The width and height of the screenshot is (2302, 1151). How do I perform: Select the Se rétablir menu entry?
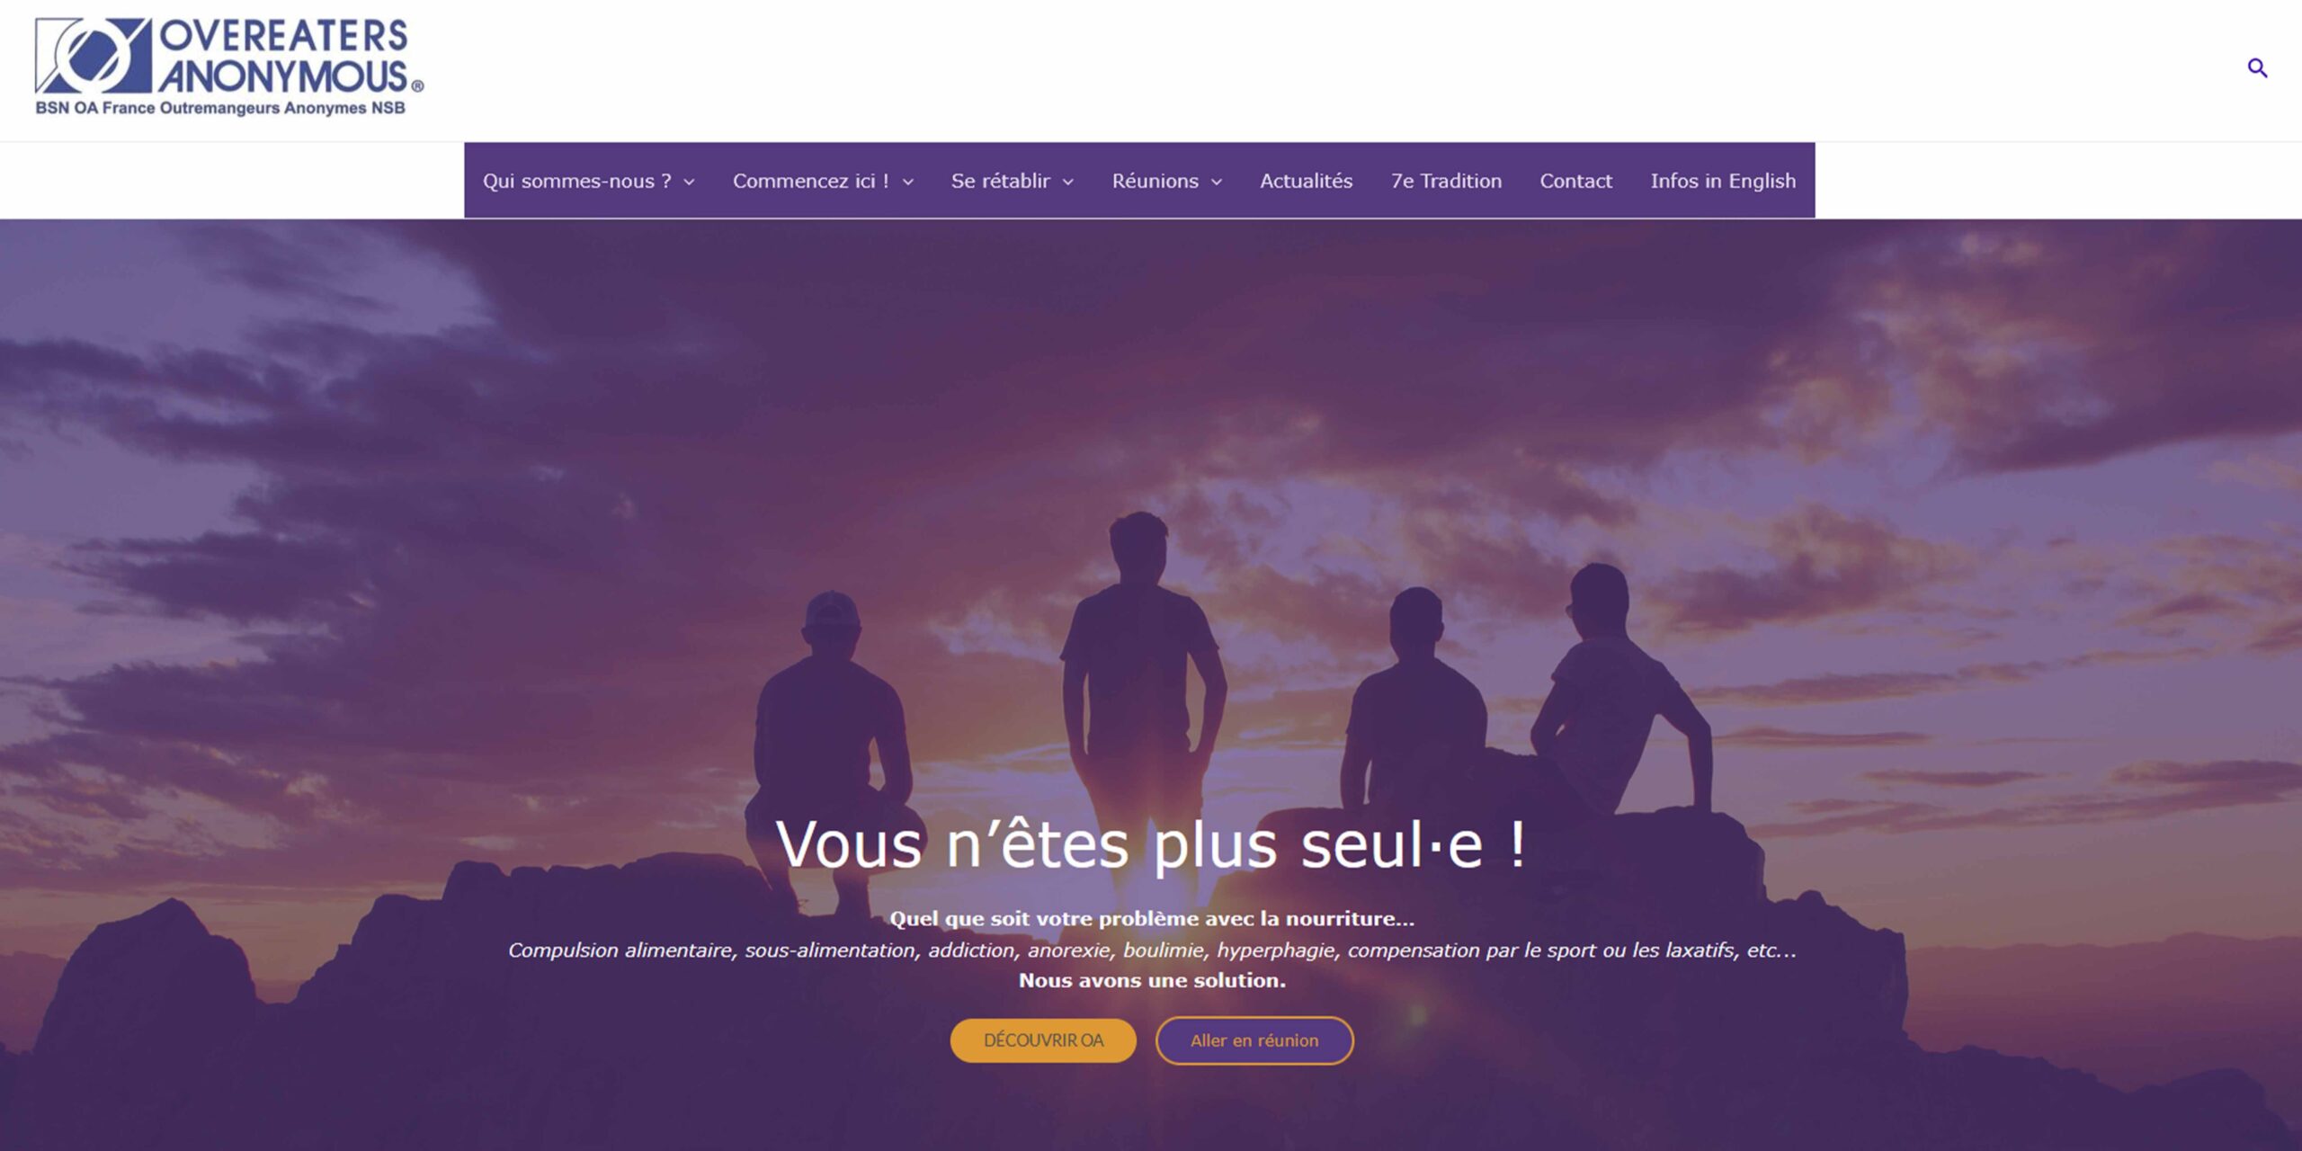point(1000,181)
